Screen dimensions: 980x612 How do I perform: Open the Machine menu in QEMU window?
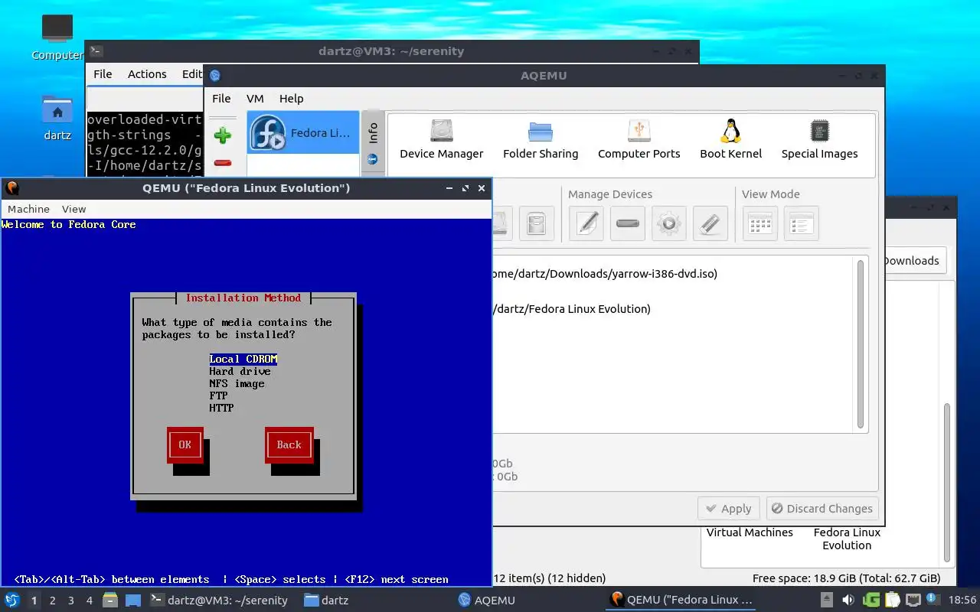[x=28, y=209]
